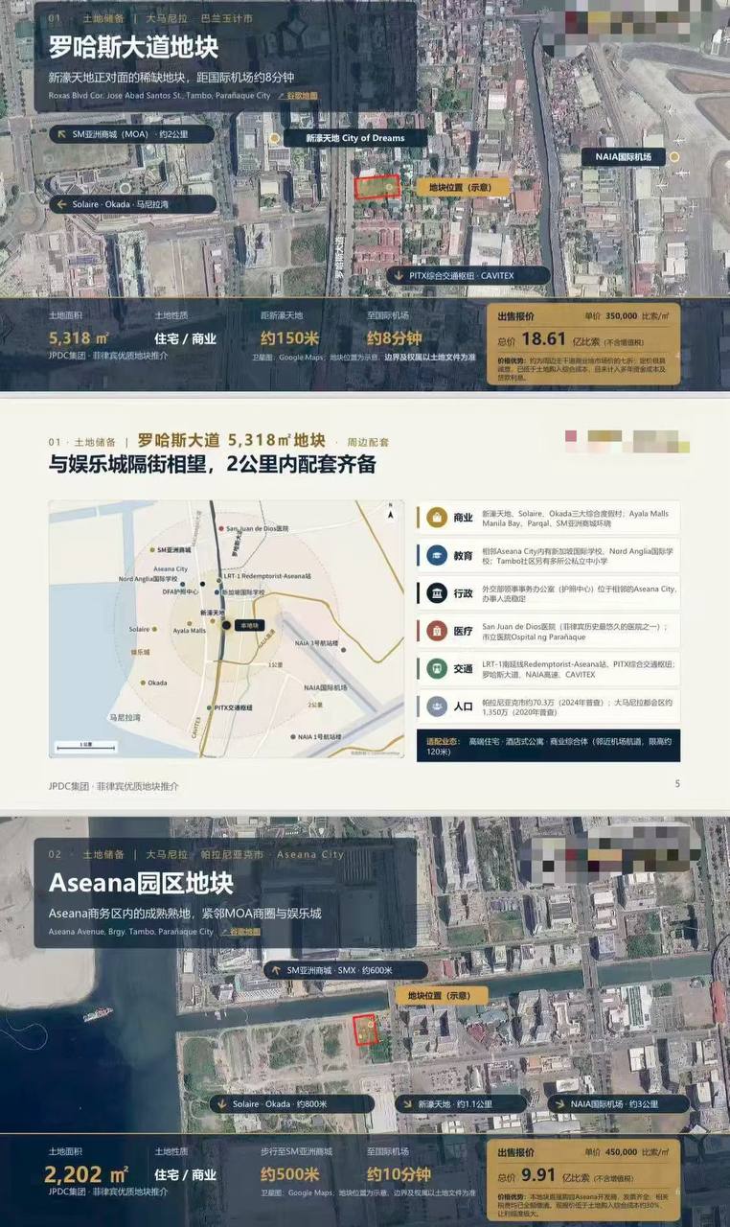Click the 人口 people icon
Viewport: 730px width, 1227px height.
(436, 706)
